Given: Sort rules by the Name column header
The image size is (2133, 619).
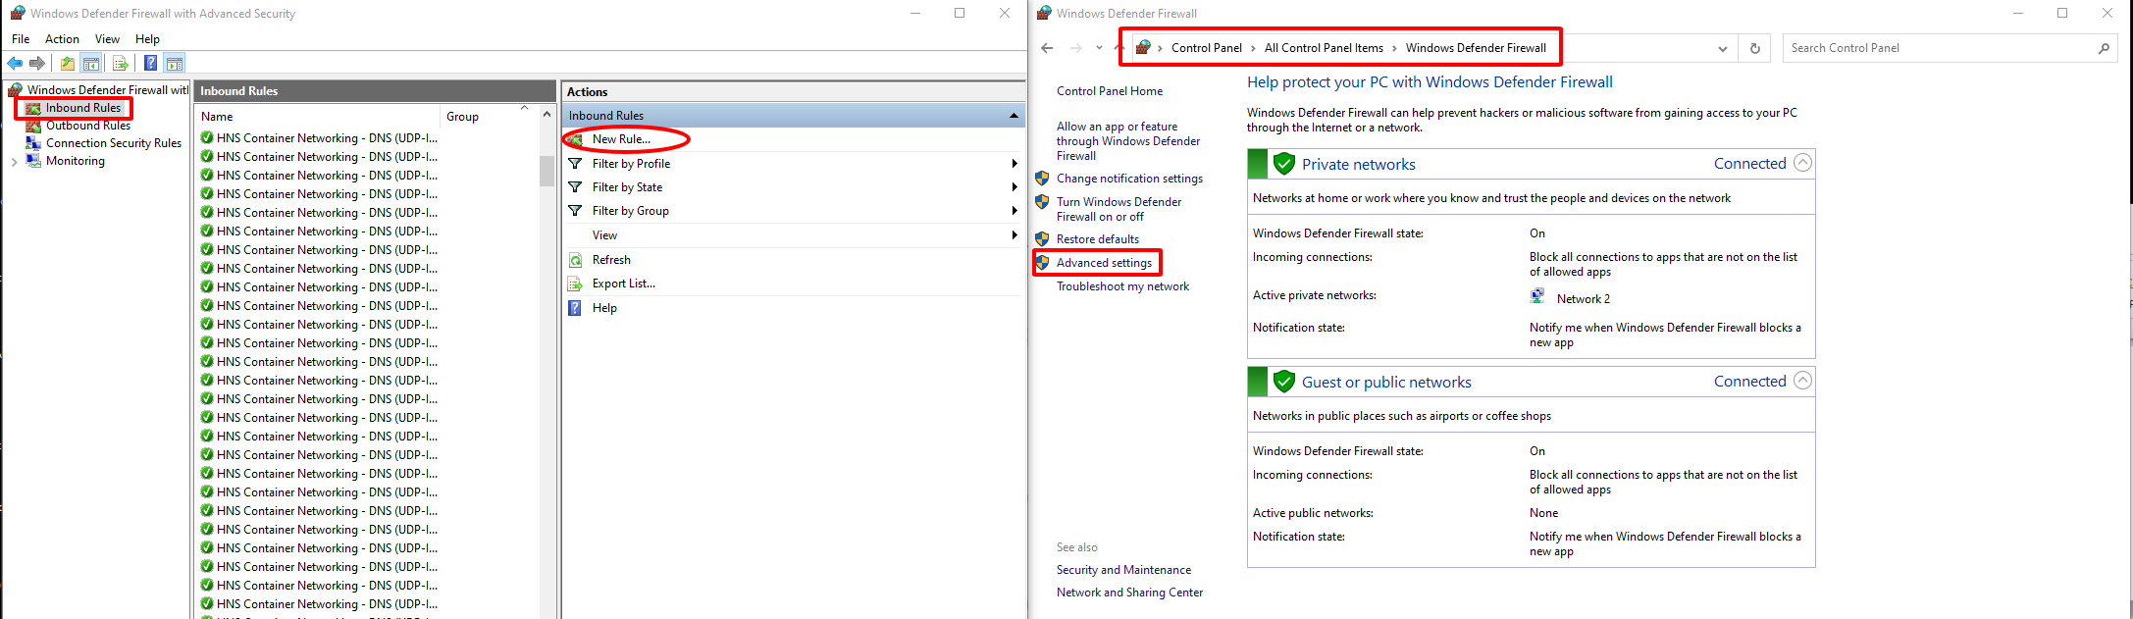Looking at the screenshot, I should coord(316,117).
